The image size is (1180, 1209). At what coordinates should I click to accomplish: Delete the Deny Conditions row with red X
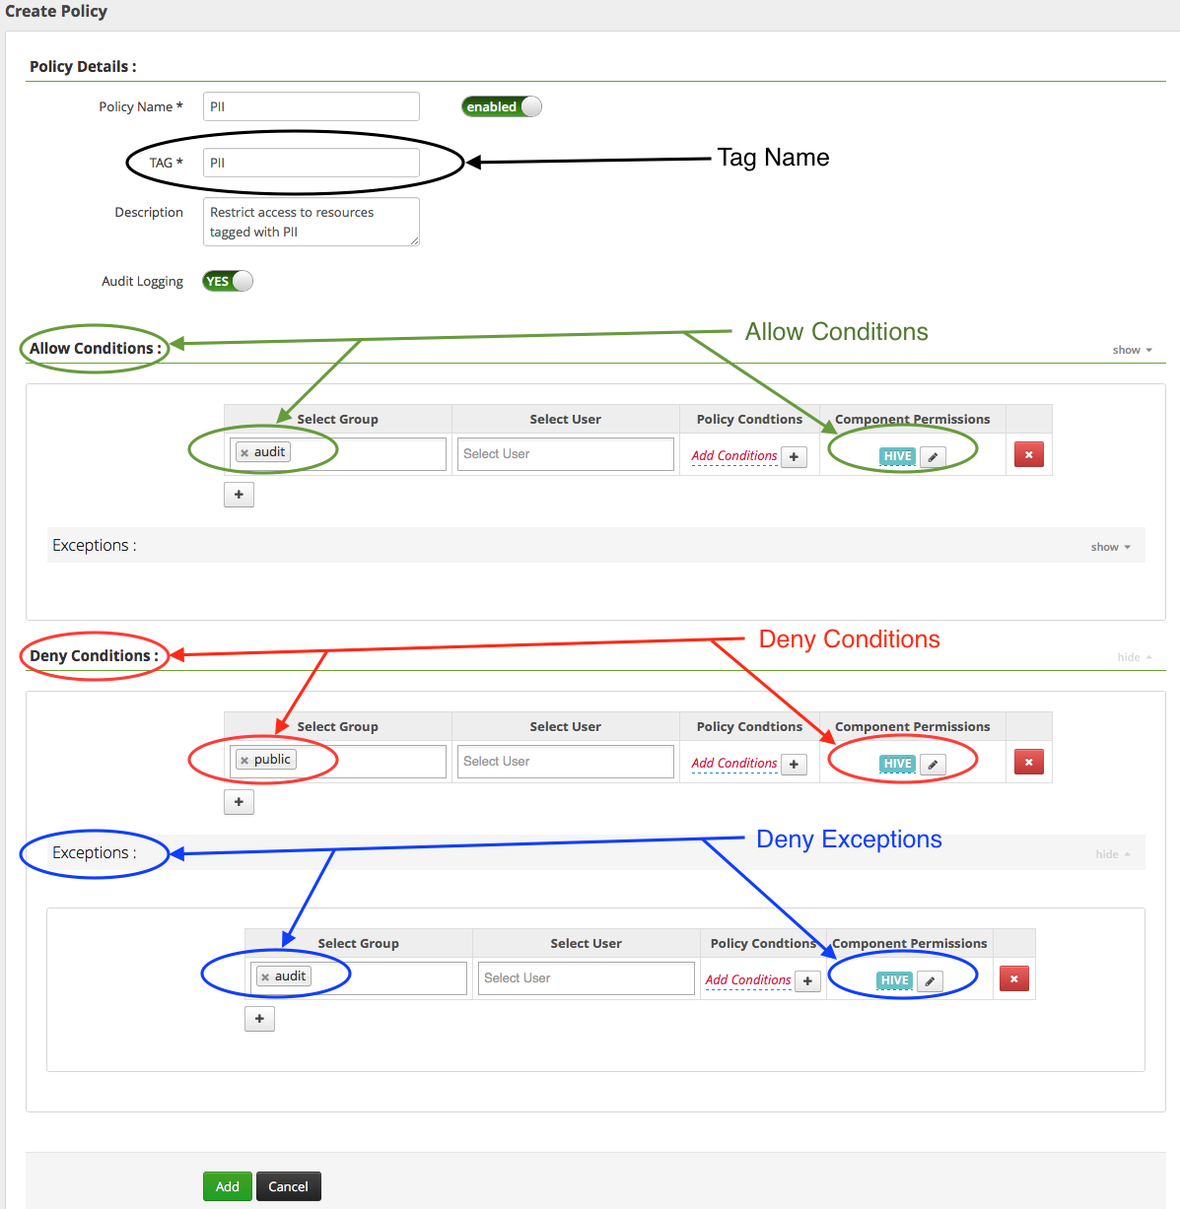pyautogui.click(x=1028, y=763)
